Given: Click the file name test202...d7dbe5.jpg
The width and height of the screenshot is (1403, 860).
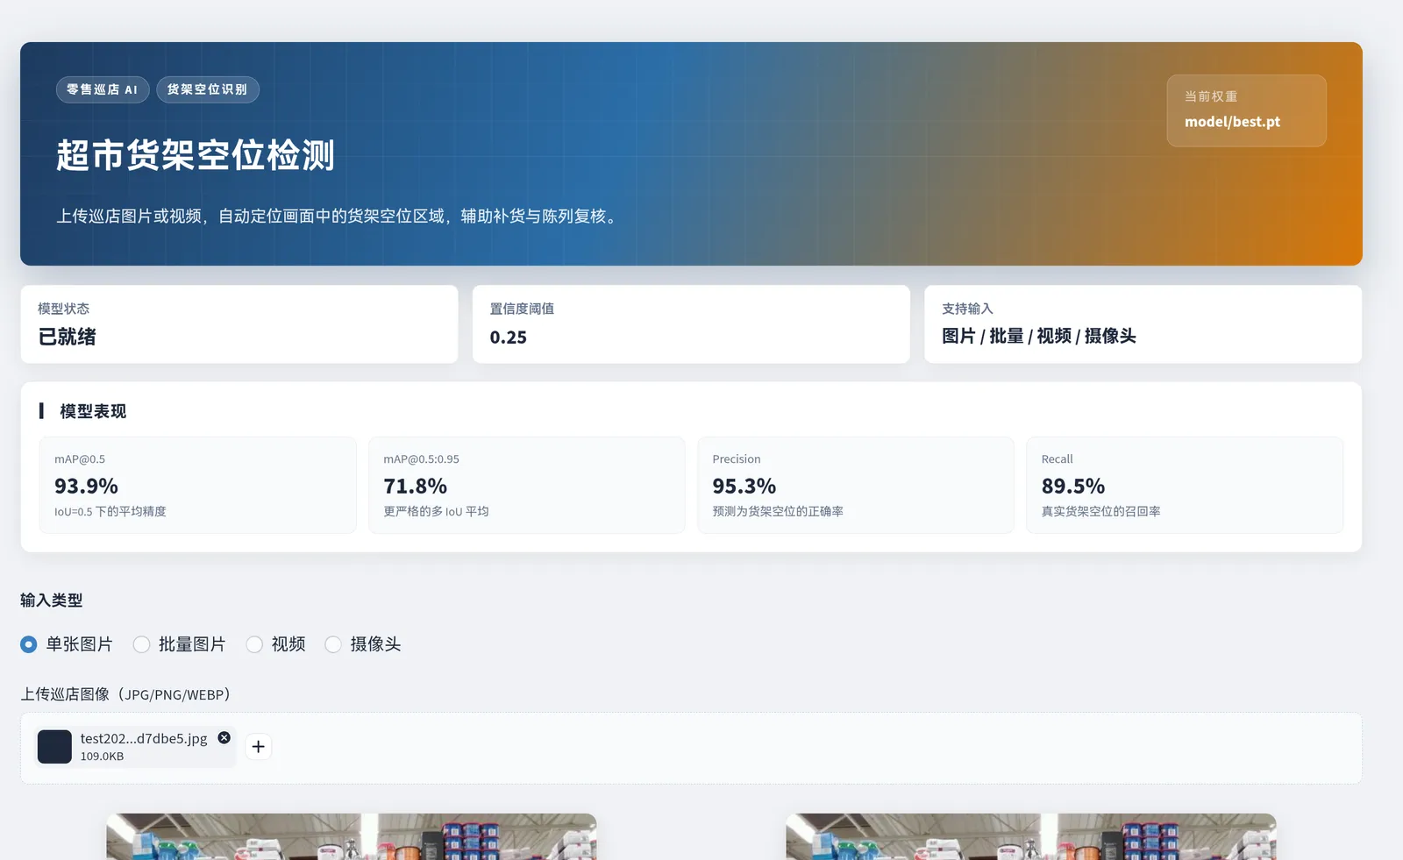Looking at the screenshot, I should (x=144, y=738).
